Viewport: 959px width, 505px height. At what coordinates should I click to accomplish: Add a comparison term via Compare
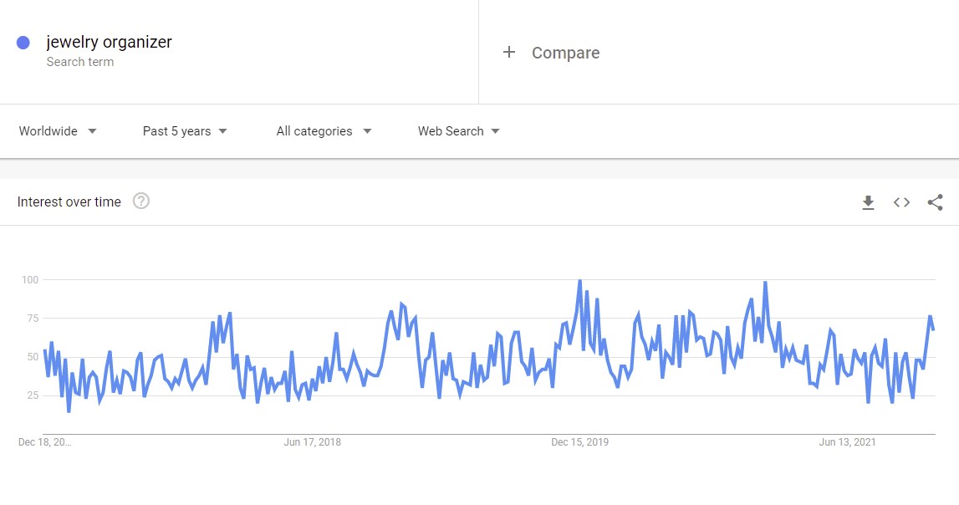point(565,53)
